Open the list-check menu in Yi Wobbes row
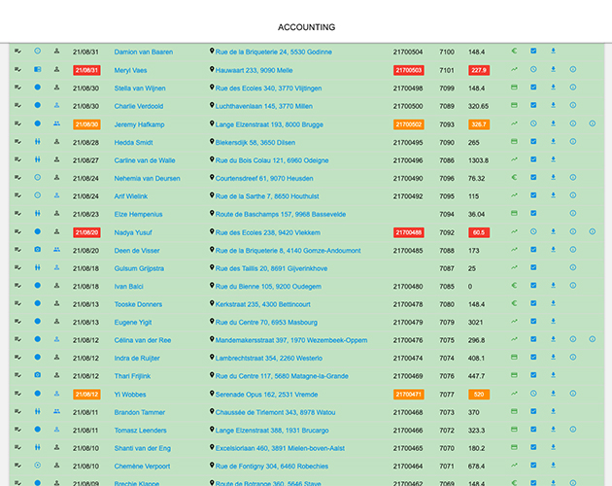 pos(17,394)
